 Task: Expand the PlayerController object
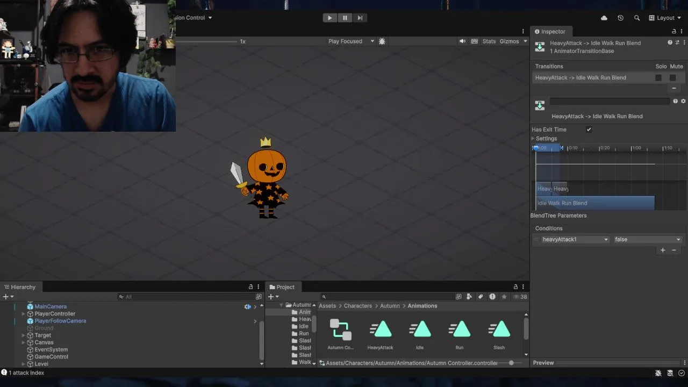(23, 314)
